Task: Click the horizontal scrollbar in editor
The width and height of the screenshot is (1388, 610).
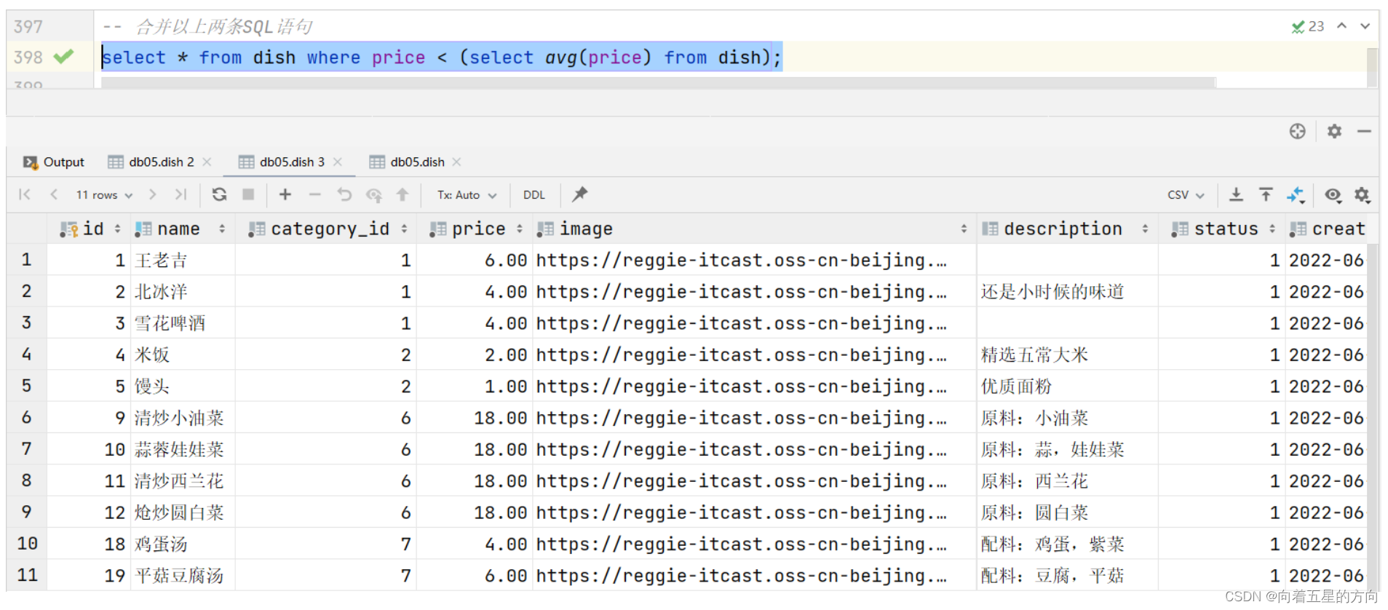Action: click(658, 82)
